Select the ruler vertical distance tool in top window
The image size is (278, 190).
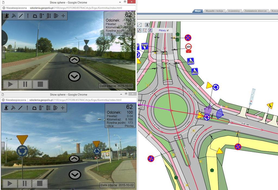coord(49,16)
